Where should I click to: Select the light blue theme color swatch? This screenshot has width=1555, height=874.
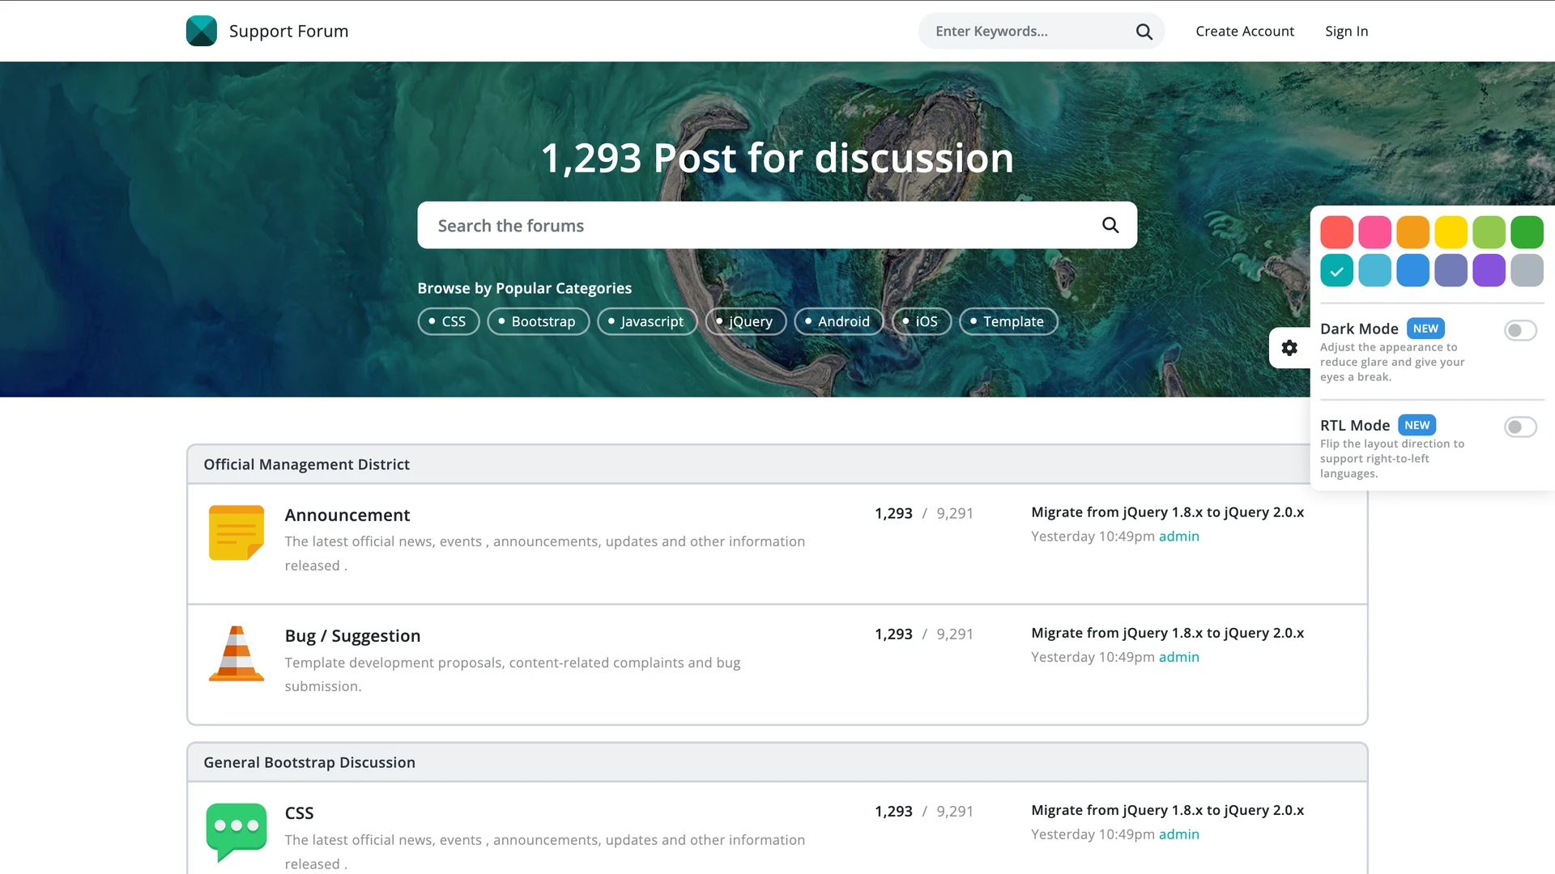1374,270
